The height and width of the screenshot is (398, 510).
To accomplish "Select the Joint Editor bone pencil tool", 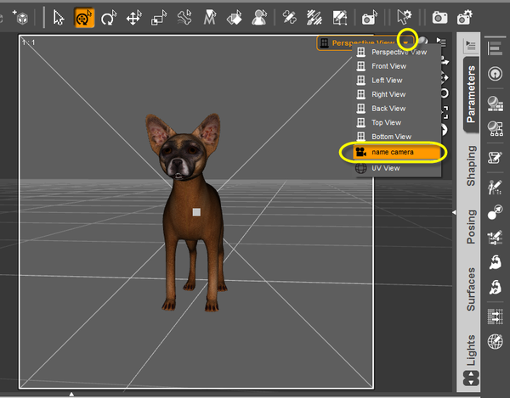I will coord(290,18).
